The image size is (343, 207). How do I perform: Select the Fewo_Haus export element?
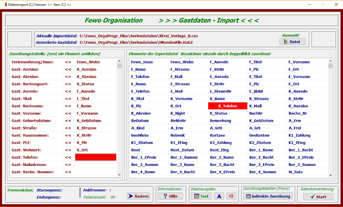click(x=142, y=62)
